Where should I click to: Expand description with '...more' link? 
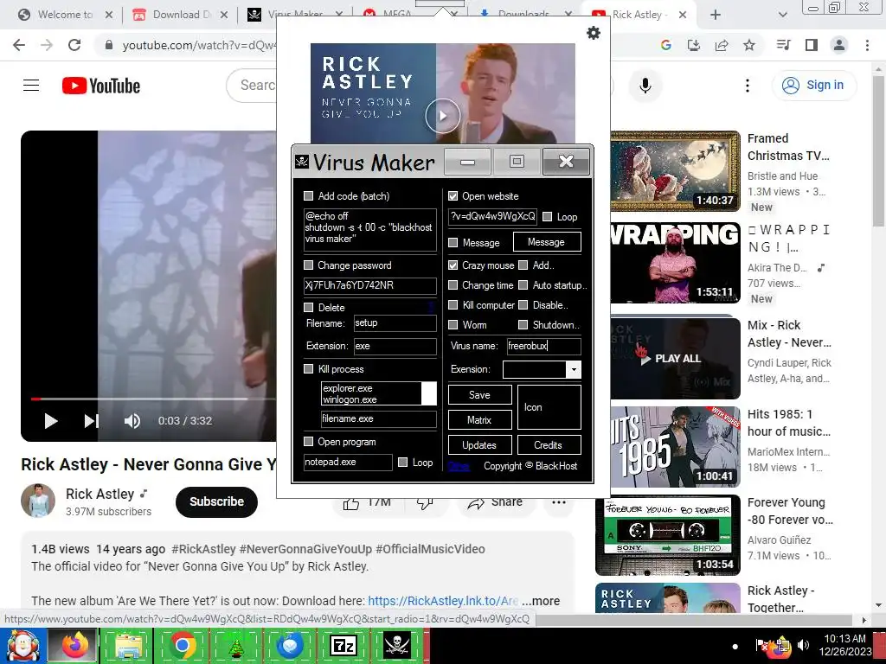click(x=541, y=601)
